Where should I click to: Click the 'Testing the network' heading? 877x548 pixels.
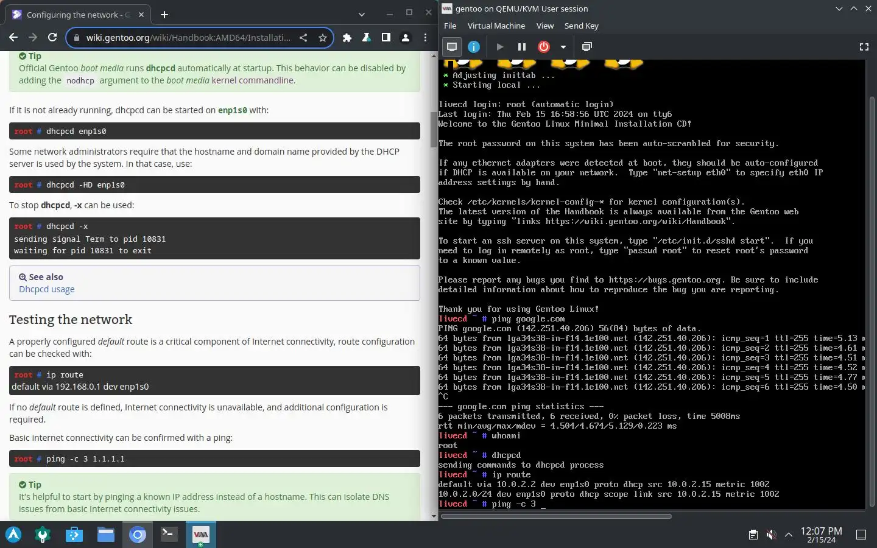pyautogui.click(x=71, y=320)
